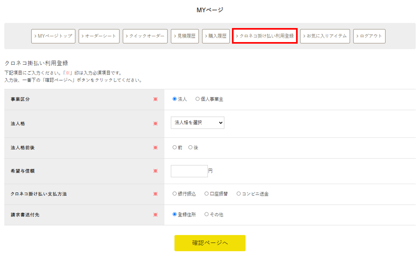This screenshot has width=420, height=258.
Task: Go to オーダーシート page
Action: click(99, 36)
